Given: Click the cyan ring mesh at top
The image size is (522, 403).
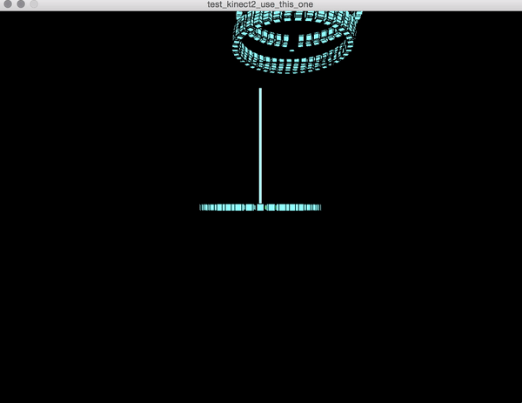Looking at the screenshot, I should [x=296, y=42].
